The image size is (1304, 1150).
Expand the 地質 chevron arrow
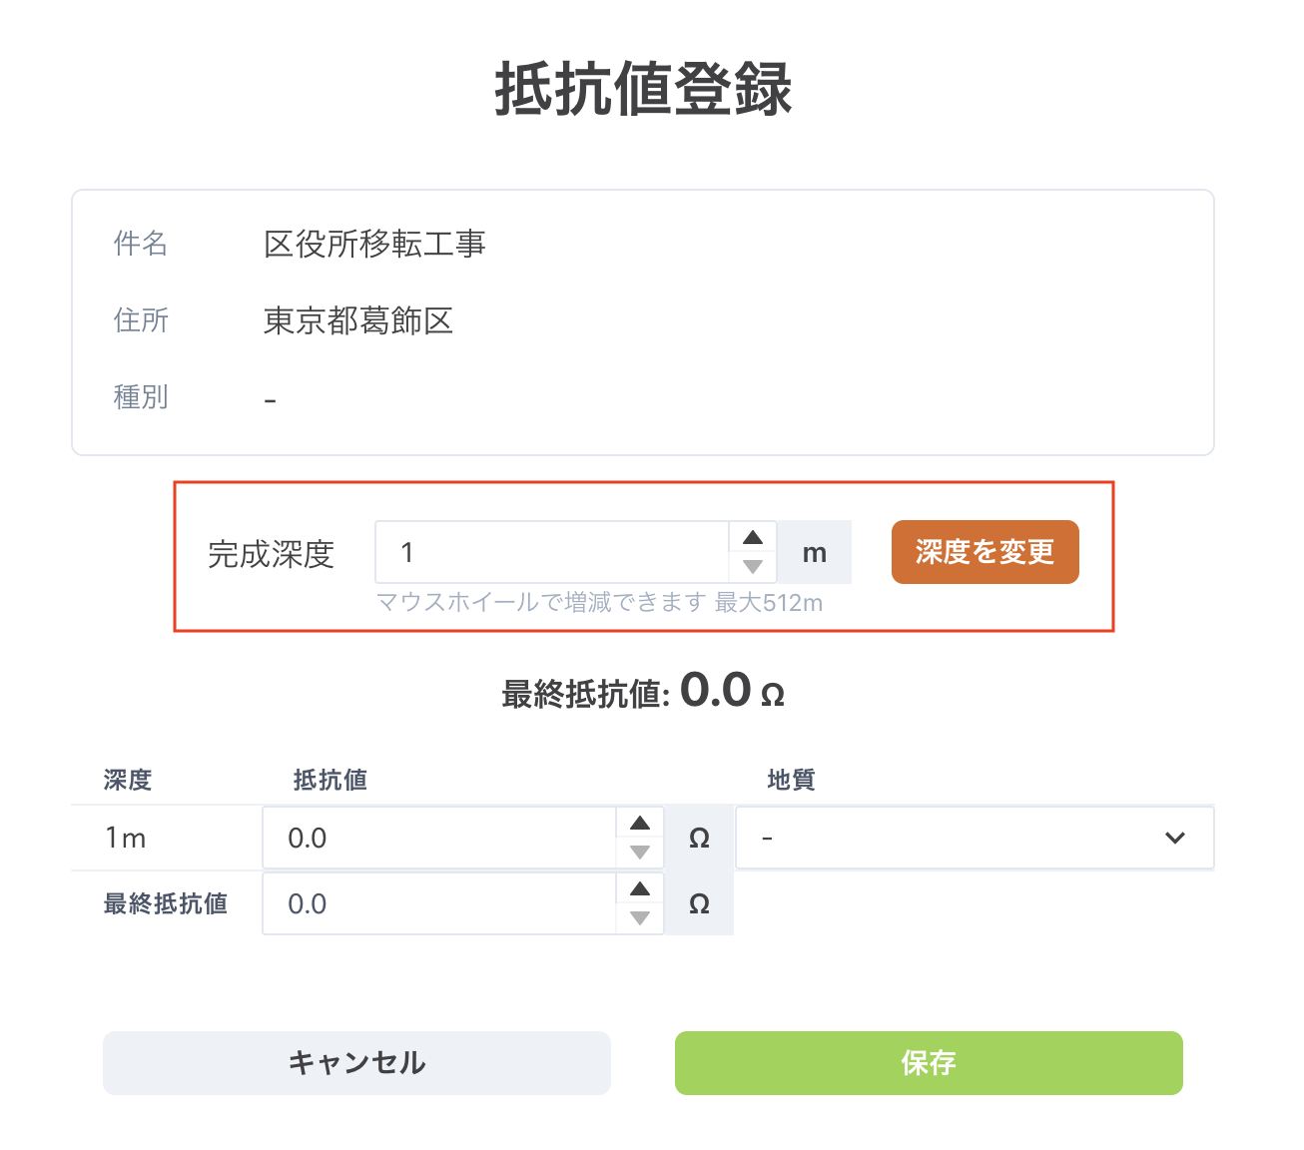click(x=1175, y=839)
